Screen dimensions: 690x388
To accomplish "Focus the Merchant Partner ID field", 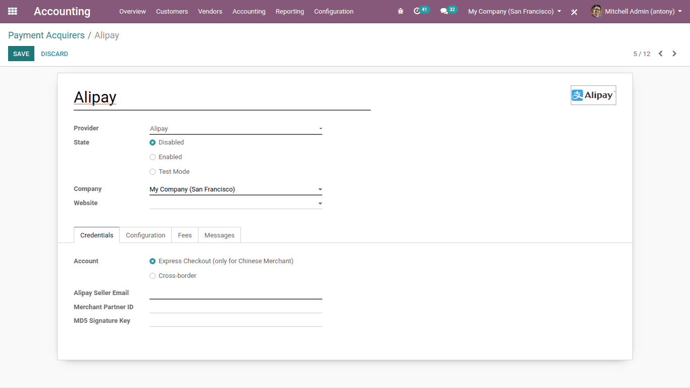I will coord(236,307).
